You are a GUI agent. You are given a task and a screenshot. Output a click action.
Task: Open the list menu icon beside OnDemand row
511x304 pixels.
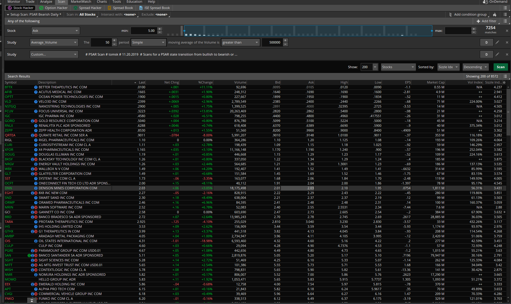click(505, 8)
